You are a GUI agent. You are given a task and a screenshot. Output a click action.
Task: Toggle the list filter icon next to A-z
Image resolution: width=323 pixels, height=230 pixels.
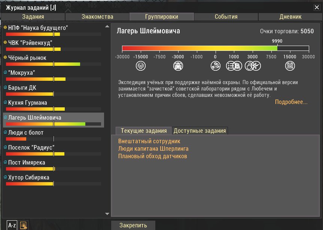point(24,225)
